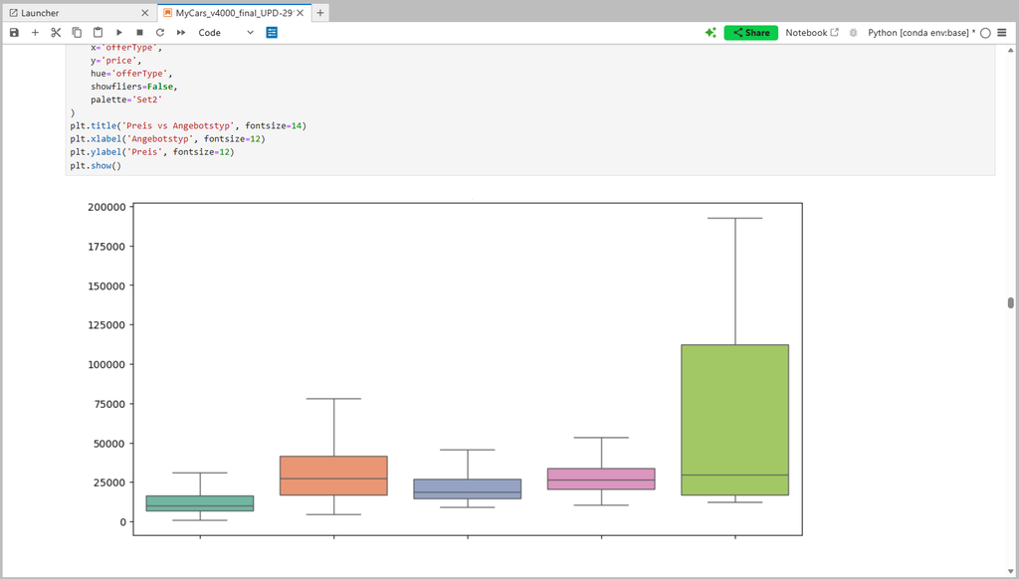Switch kernel via Python [conda env:base]
The height and width of the screenshot is (579, 1019).
(921, 33)
